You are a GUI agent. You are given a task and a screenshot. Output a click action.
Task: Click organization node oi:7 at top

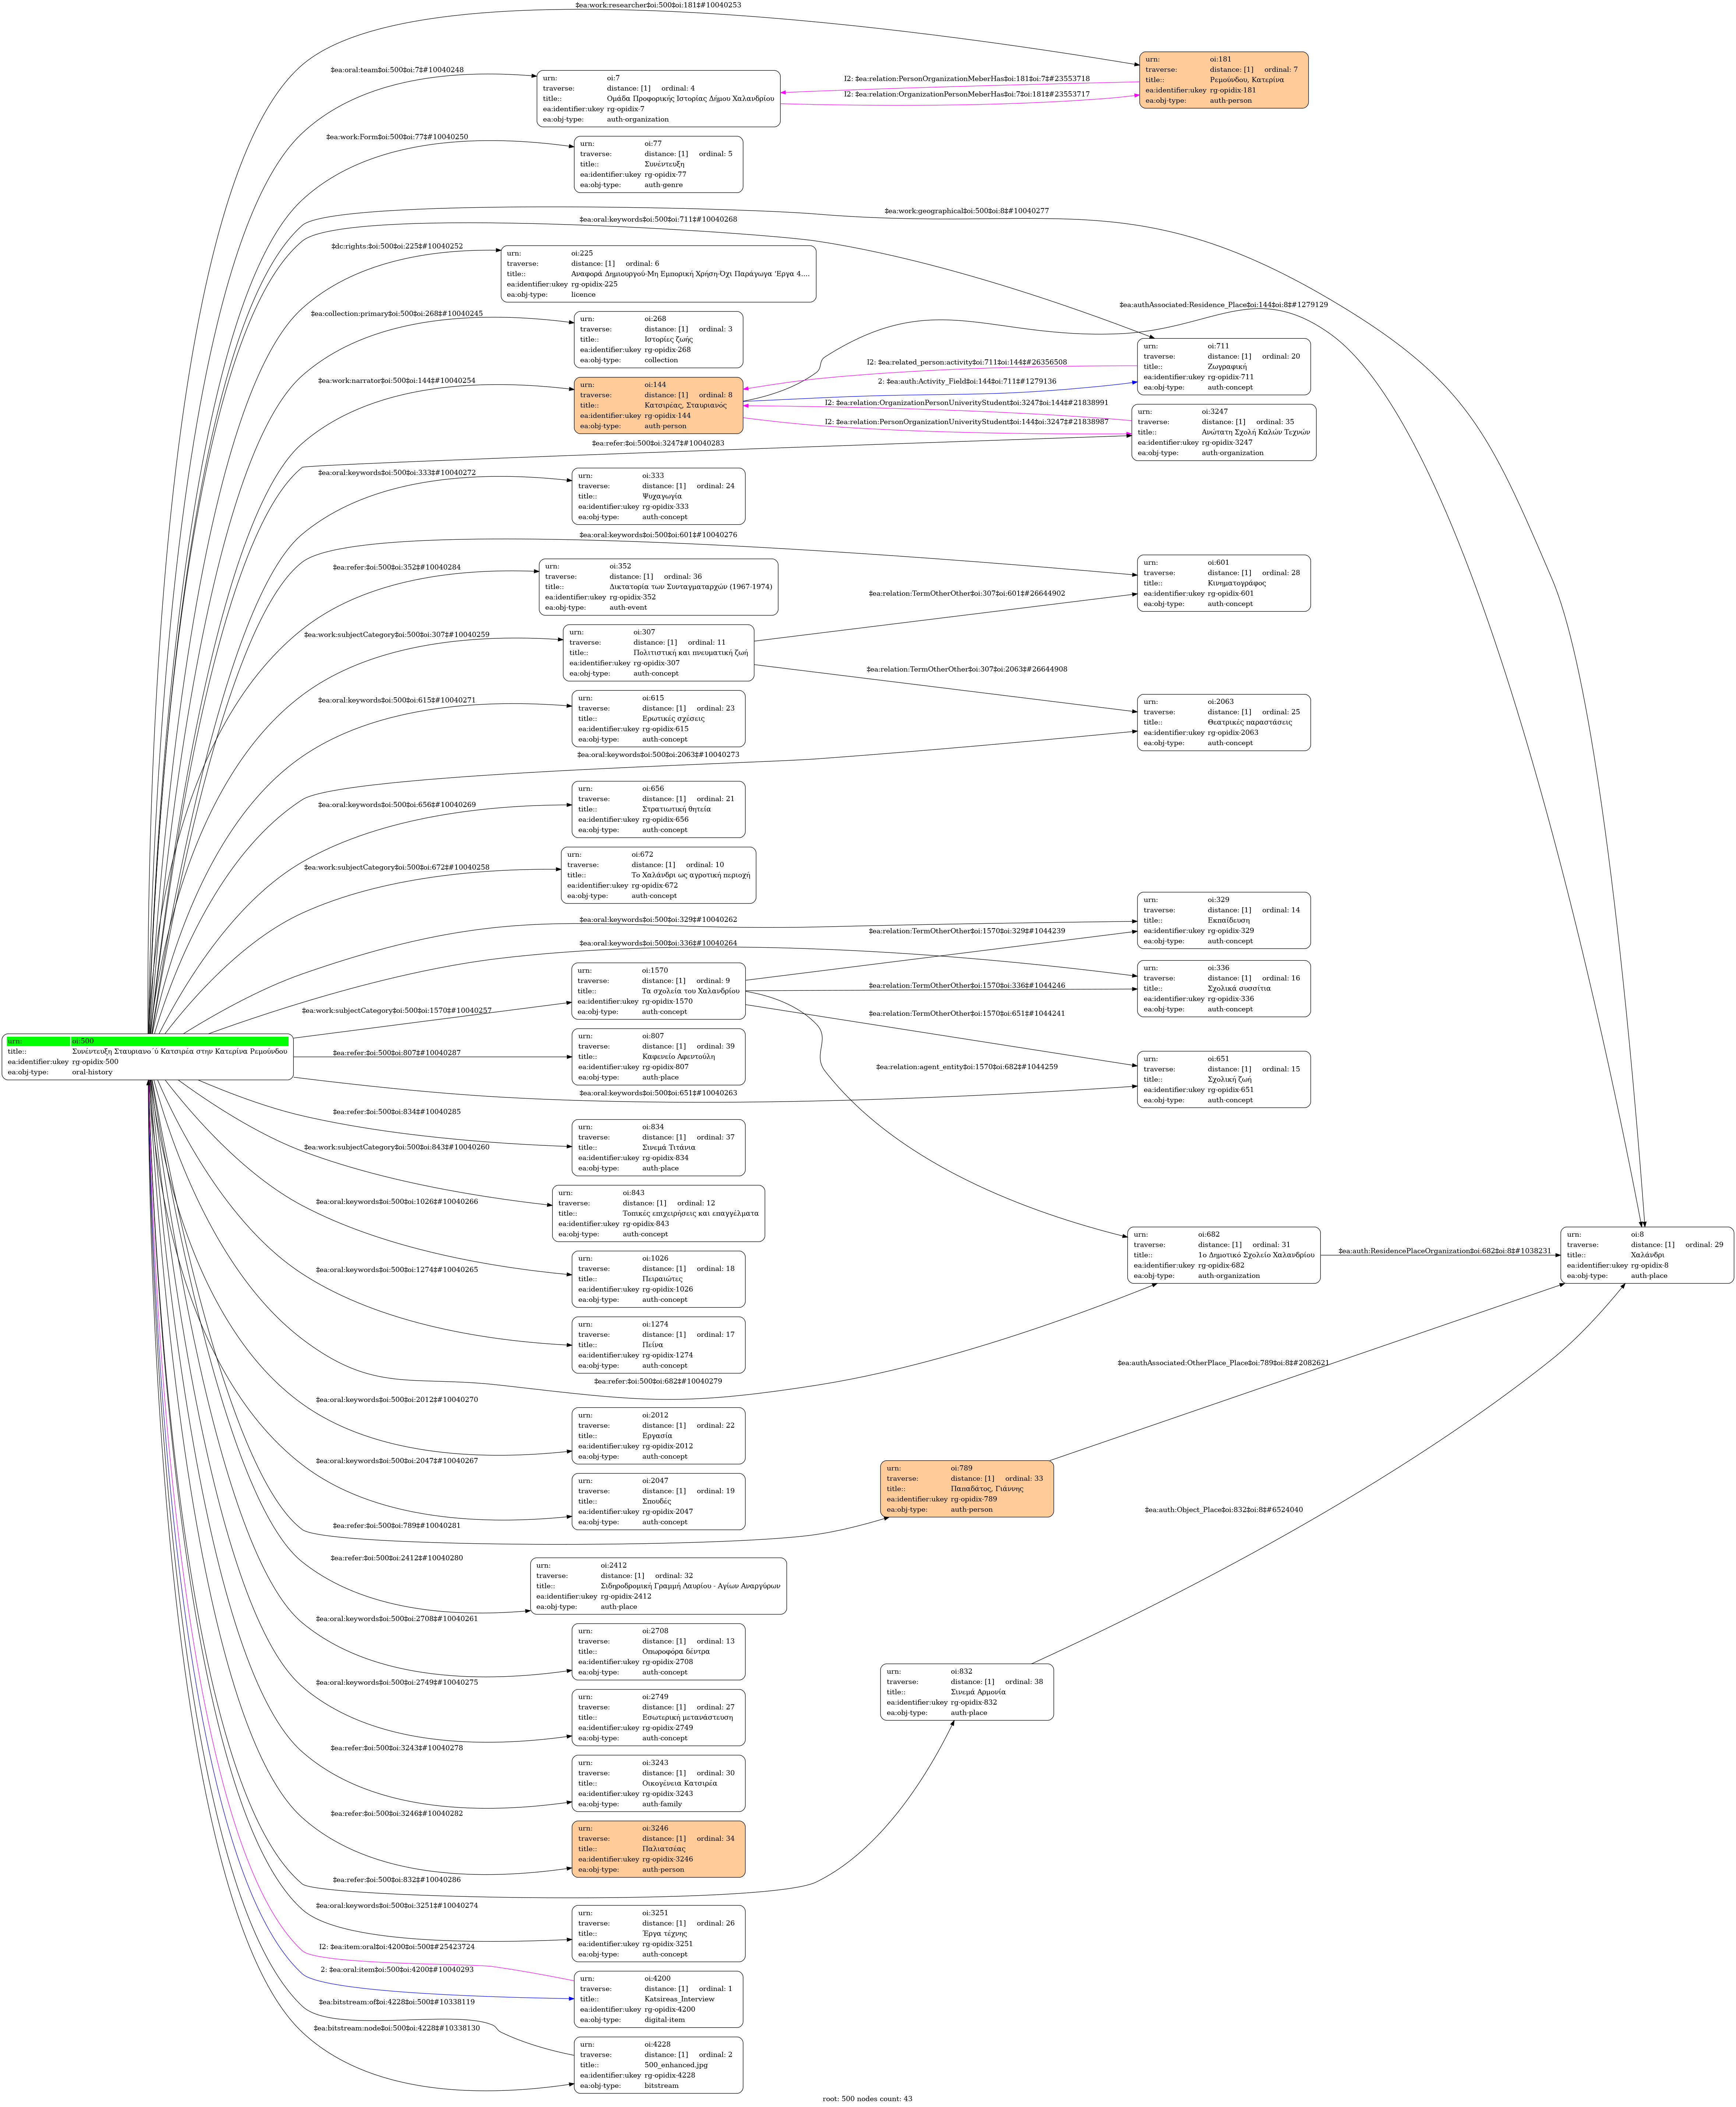(x=658, y=99)
